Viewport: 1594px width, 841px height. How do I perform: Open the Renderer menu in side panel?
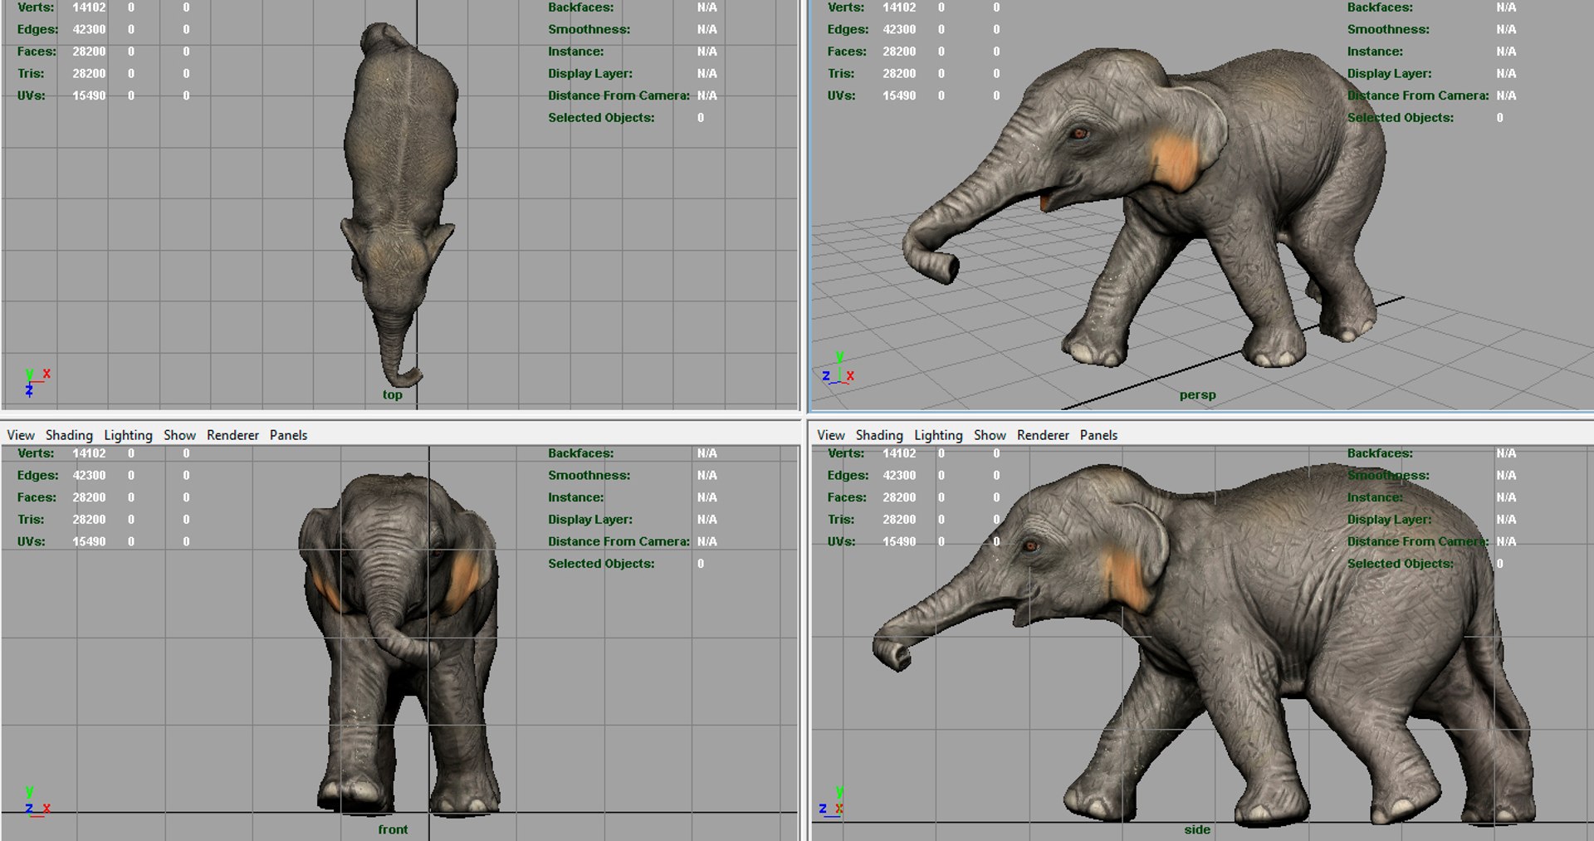click(x=1043, y=435)
